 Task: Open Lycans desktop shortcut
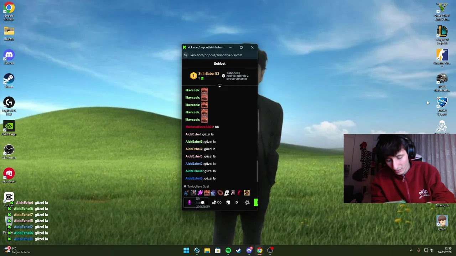click(x=442, y=223)
